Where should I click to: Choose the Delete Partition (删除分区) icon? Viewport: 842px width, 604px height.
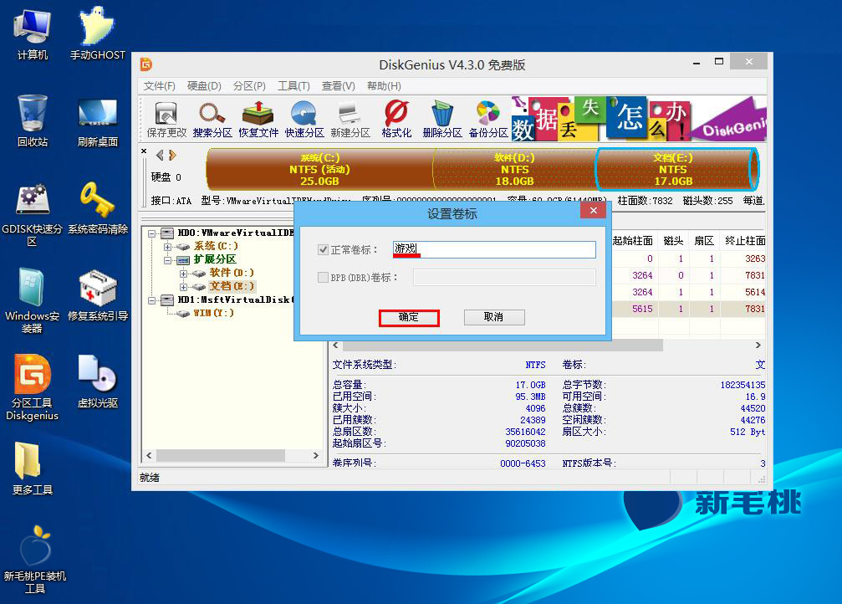(442, 119)
